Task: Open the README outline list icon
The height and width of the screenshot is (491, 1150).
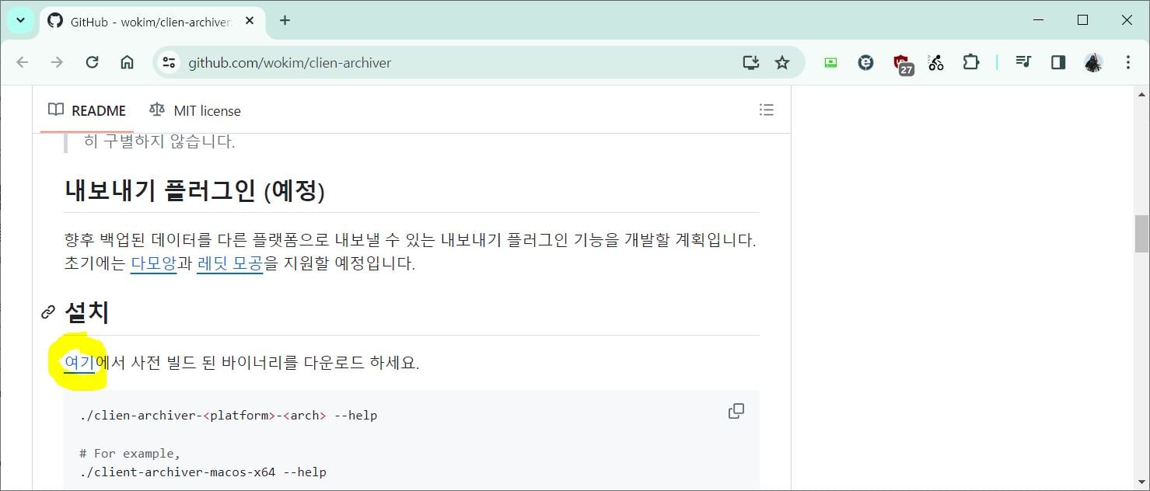Action: pos(766,110)
